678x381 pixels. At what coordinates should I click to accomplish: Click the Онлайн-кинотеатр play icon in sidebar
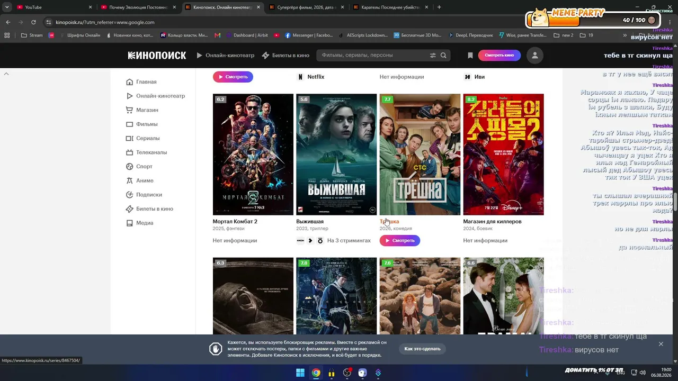(x=129, y=96)
